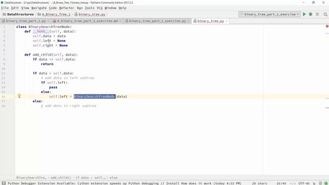This screenshot has width=329, height=185.
Task: Click the red error stripe mark on scrollbar
Action: [x=327, y=108]
